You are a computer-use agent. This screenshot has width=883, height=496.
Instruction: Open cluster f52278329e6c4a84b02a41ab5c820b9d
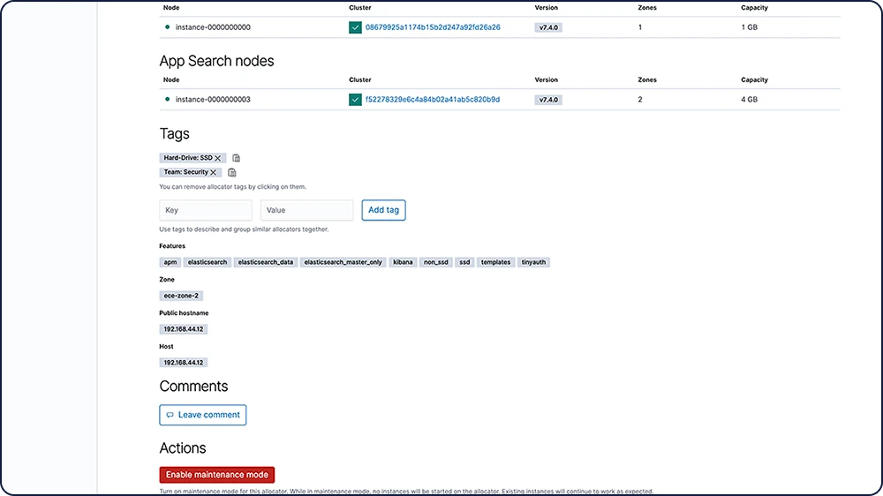[433, 100]
